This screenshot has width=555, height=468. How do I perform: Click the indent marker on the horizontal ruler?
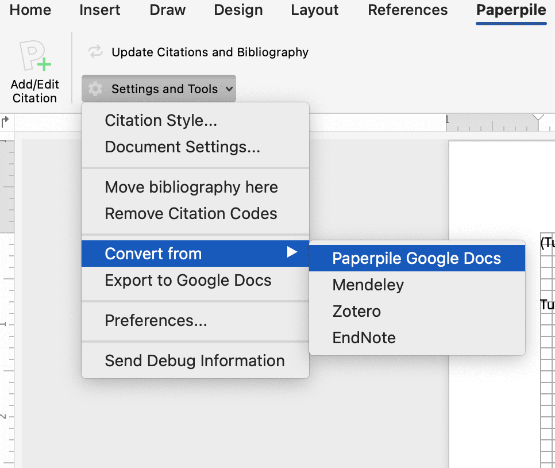click(538, 117)
